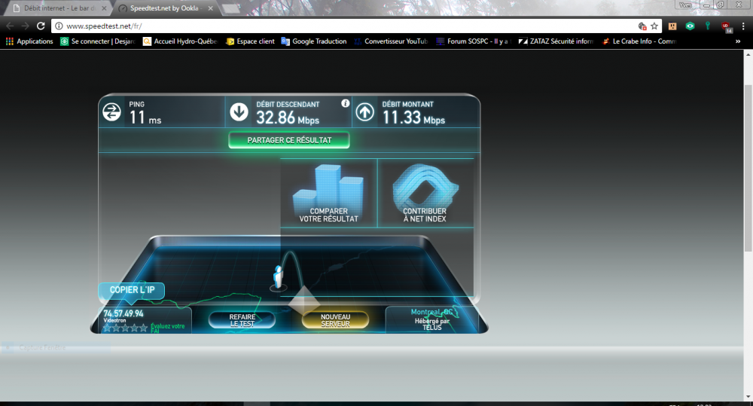Click the browser back arrow

click(10, 26)
